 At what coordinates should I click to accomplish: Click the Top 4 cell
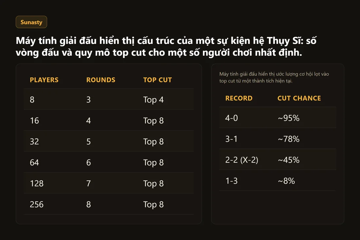pos(153,100)
